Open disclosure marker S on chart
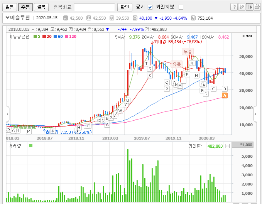Image resolution: width=262 pixels, height=204 pixels. tap(150, 69)
